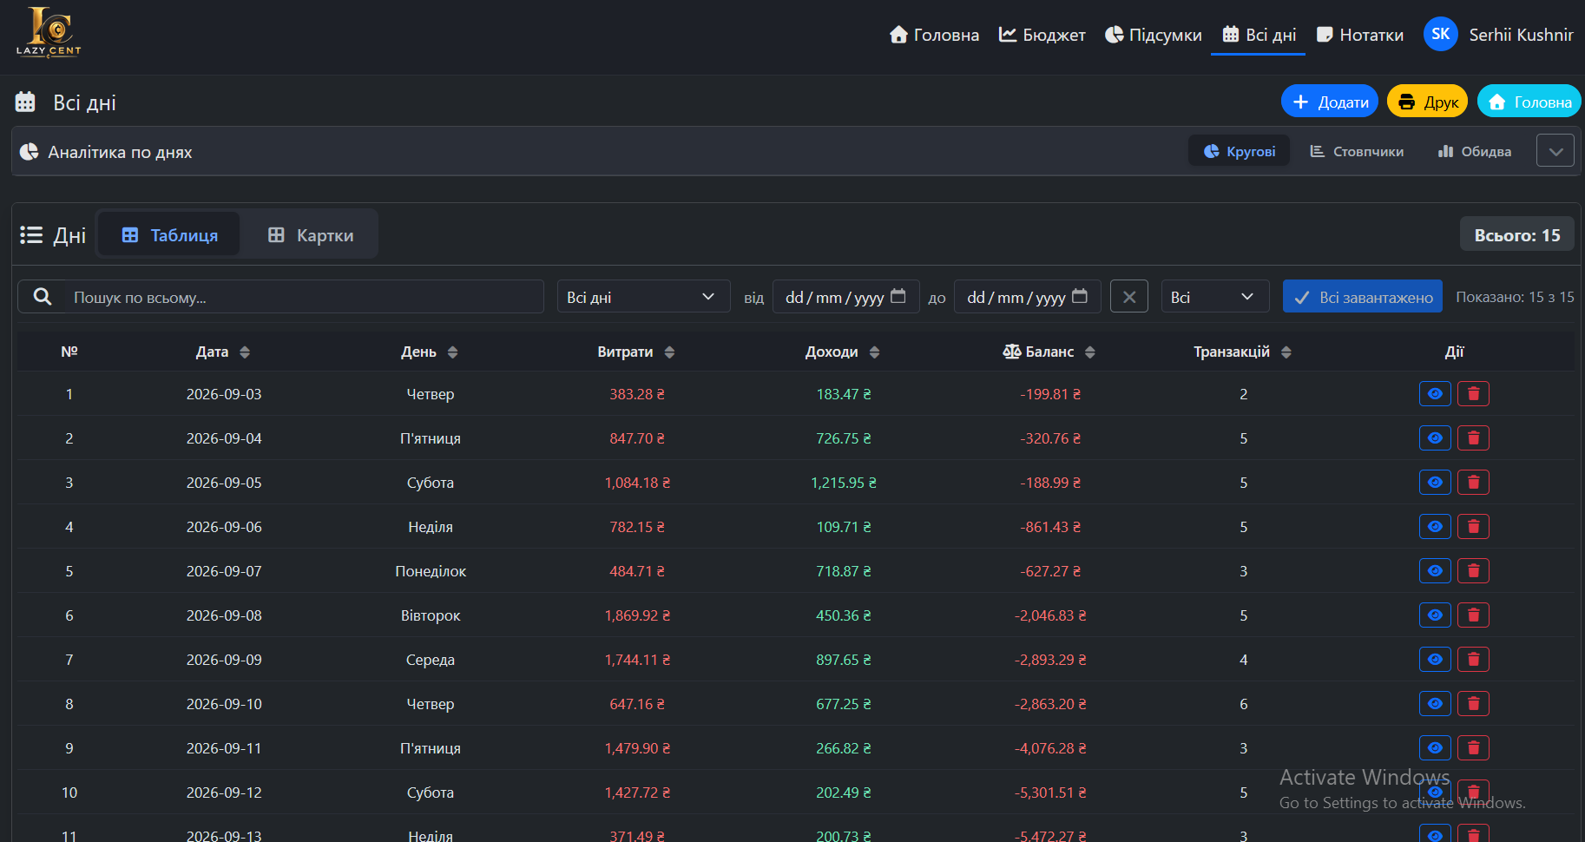Show Обидва chart types
Image resolution: width=1585 pixels, height=842 pixels.
click(1475, 151)
